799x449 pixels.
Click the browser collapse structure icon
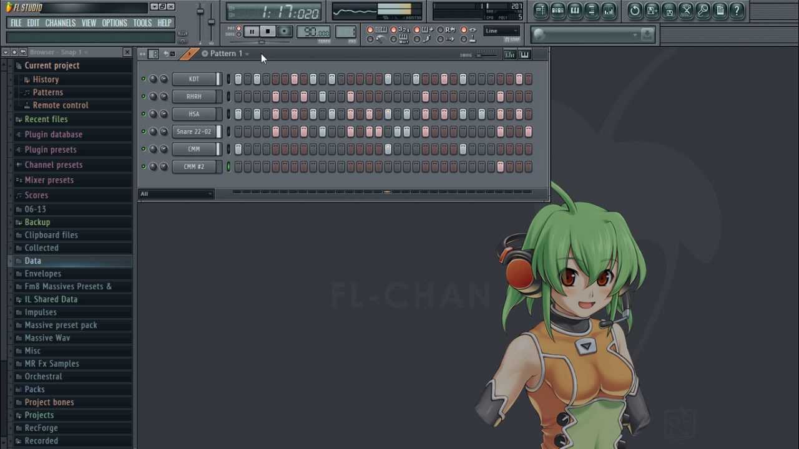click(14, 52)
